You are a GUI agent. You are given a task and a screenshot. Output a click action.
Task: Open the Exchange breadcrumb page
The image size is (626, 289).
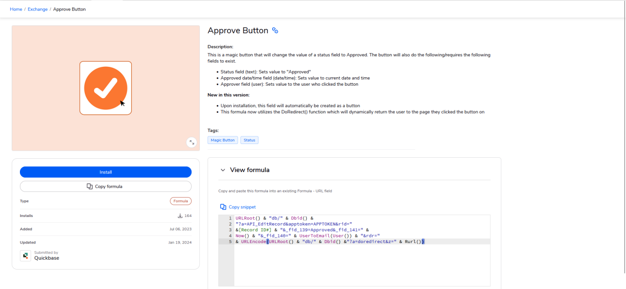point(37,9)
